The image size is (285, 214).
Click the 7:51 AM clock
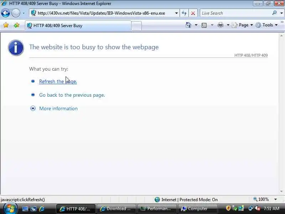[x=271, y=209]
